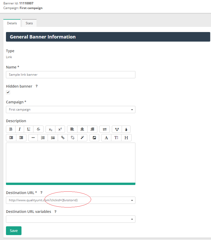
Task: Open the Destination URL variables dropdown
Action: [x=132, y=219]
